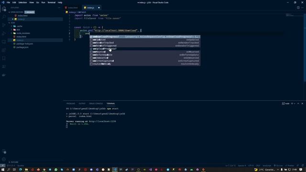Choose onErrorCaptured suggestion
The height and width of the screenshot is (172, 306).
(x=145, y=61)
